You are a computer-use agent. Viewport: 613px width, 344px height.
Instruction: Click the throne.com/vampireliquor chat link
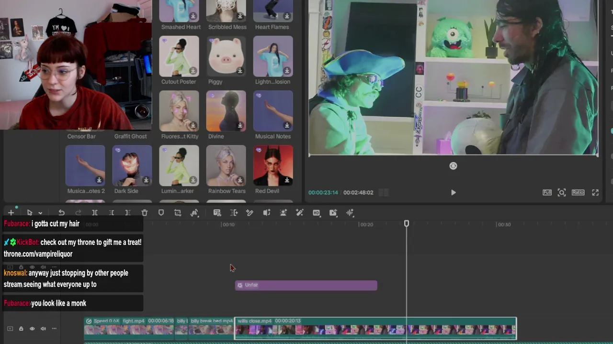point(38,254)
